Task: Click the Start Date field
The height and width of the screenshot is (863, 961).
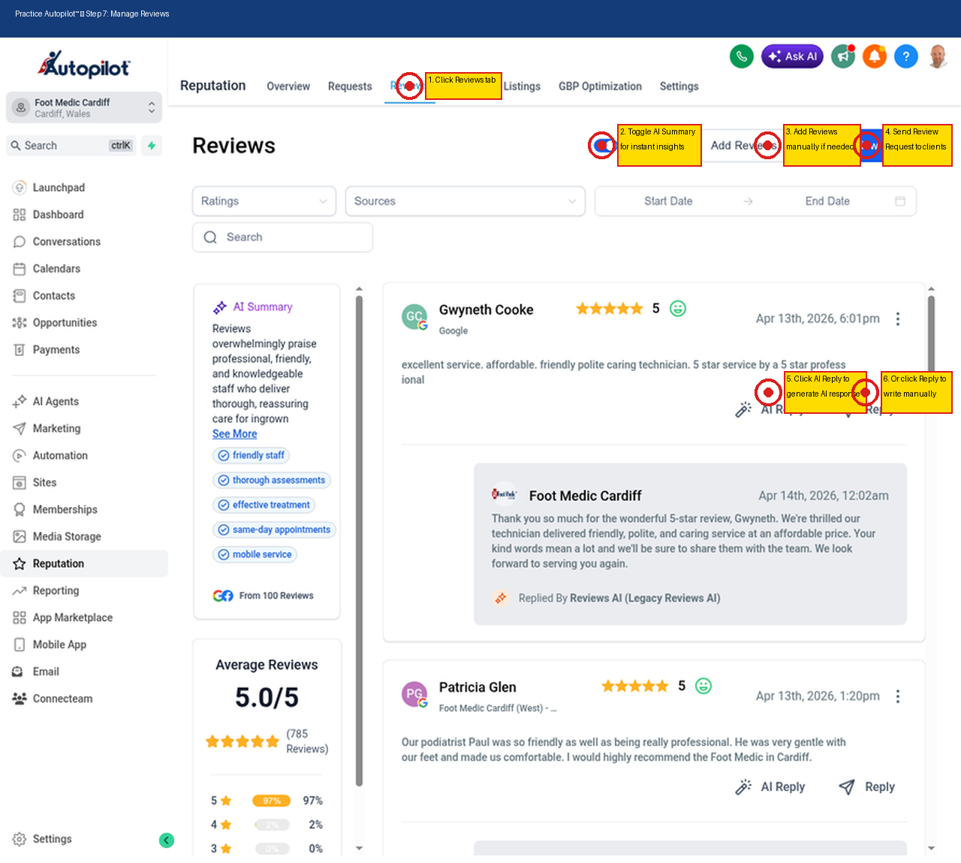Action: point(668,201)
